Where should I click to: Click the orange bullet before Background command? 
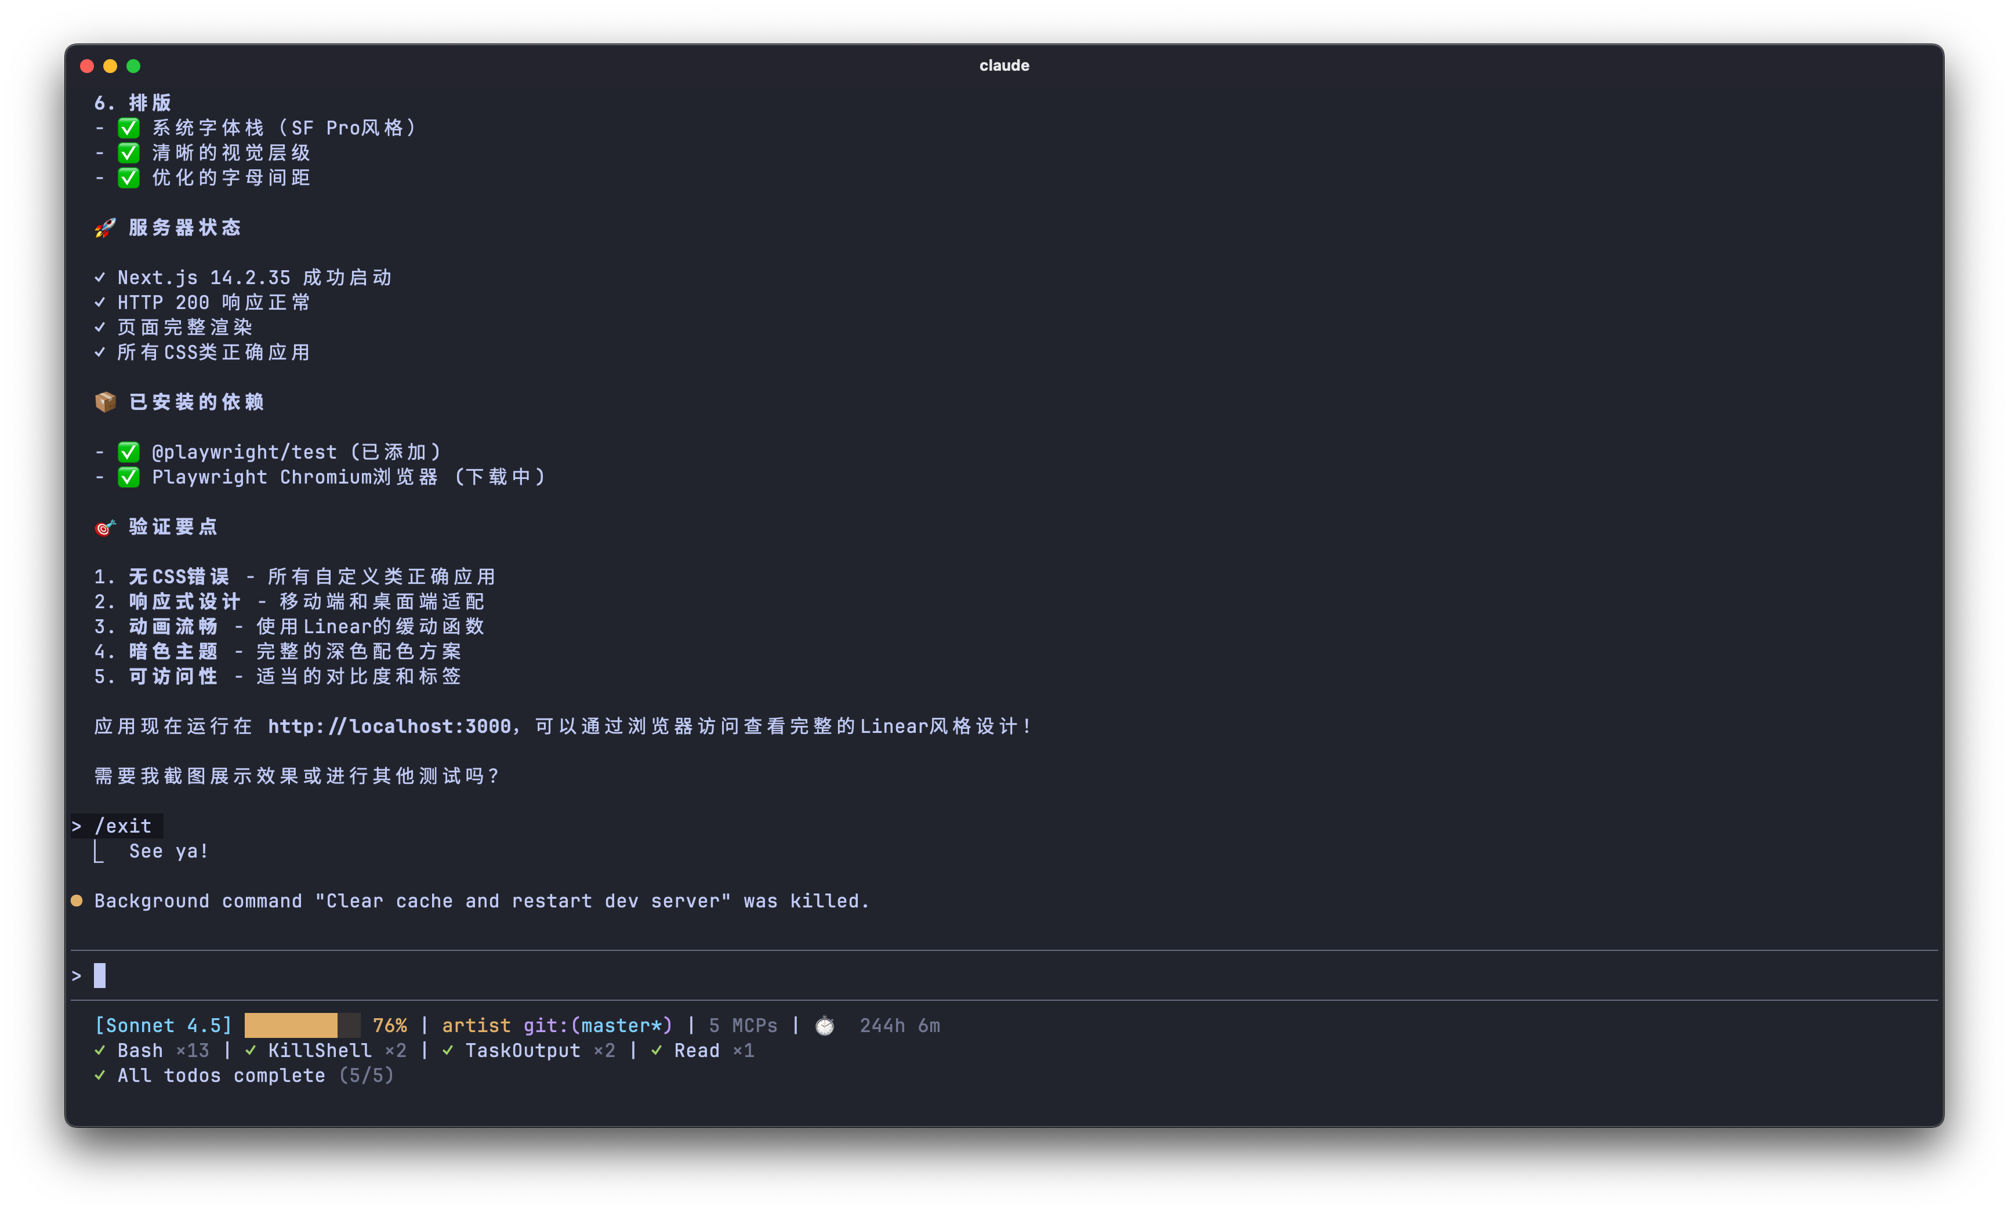coord(77,901)
